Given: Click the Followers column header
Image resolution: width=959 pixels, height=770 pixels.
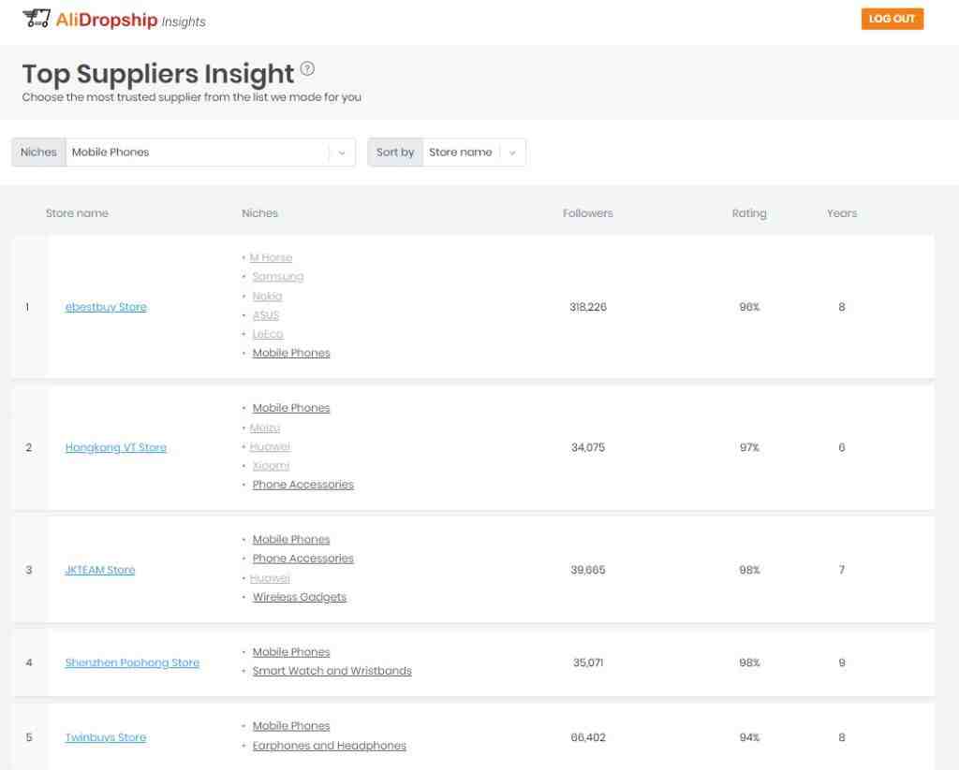Looking at the screenshot, I should point(588,213).
